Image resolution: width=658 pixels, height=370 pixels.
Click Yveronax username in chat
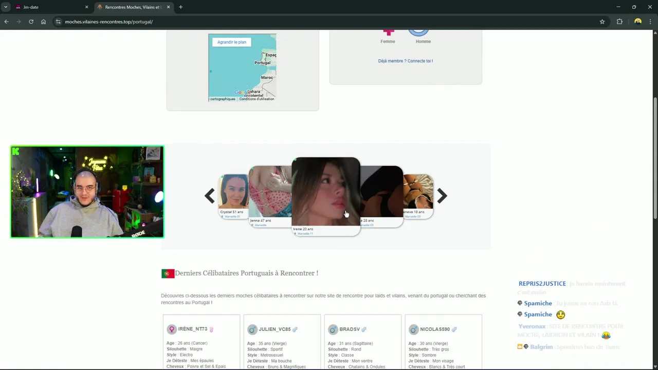click(532, 326)
